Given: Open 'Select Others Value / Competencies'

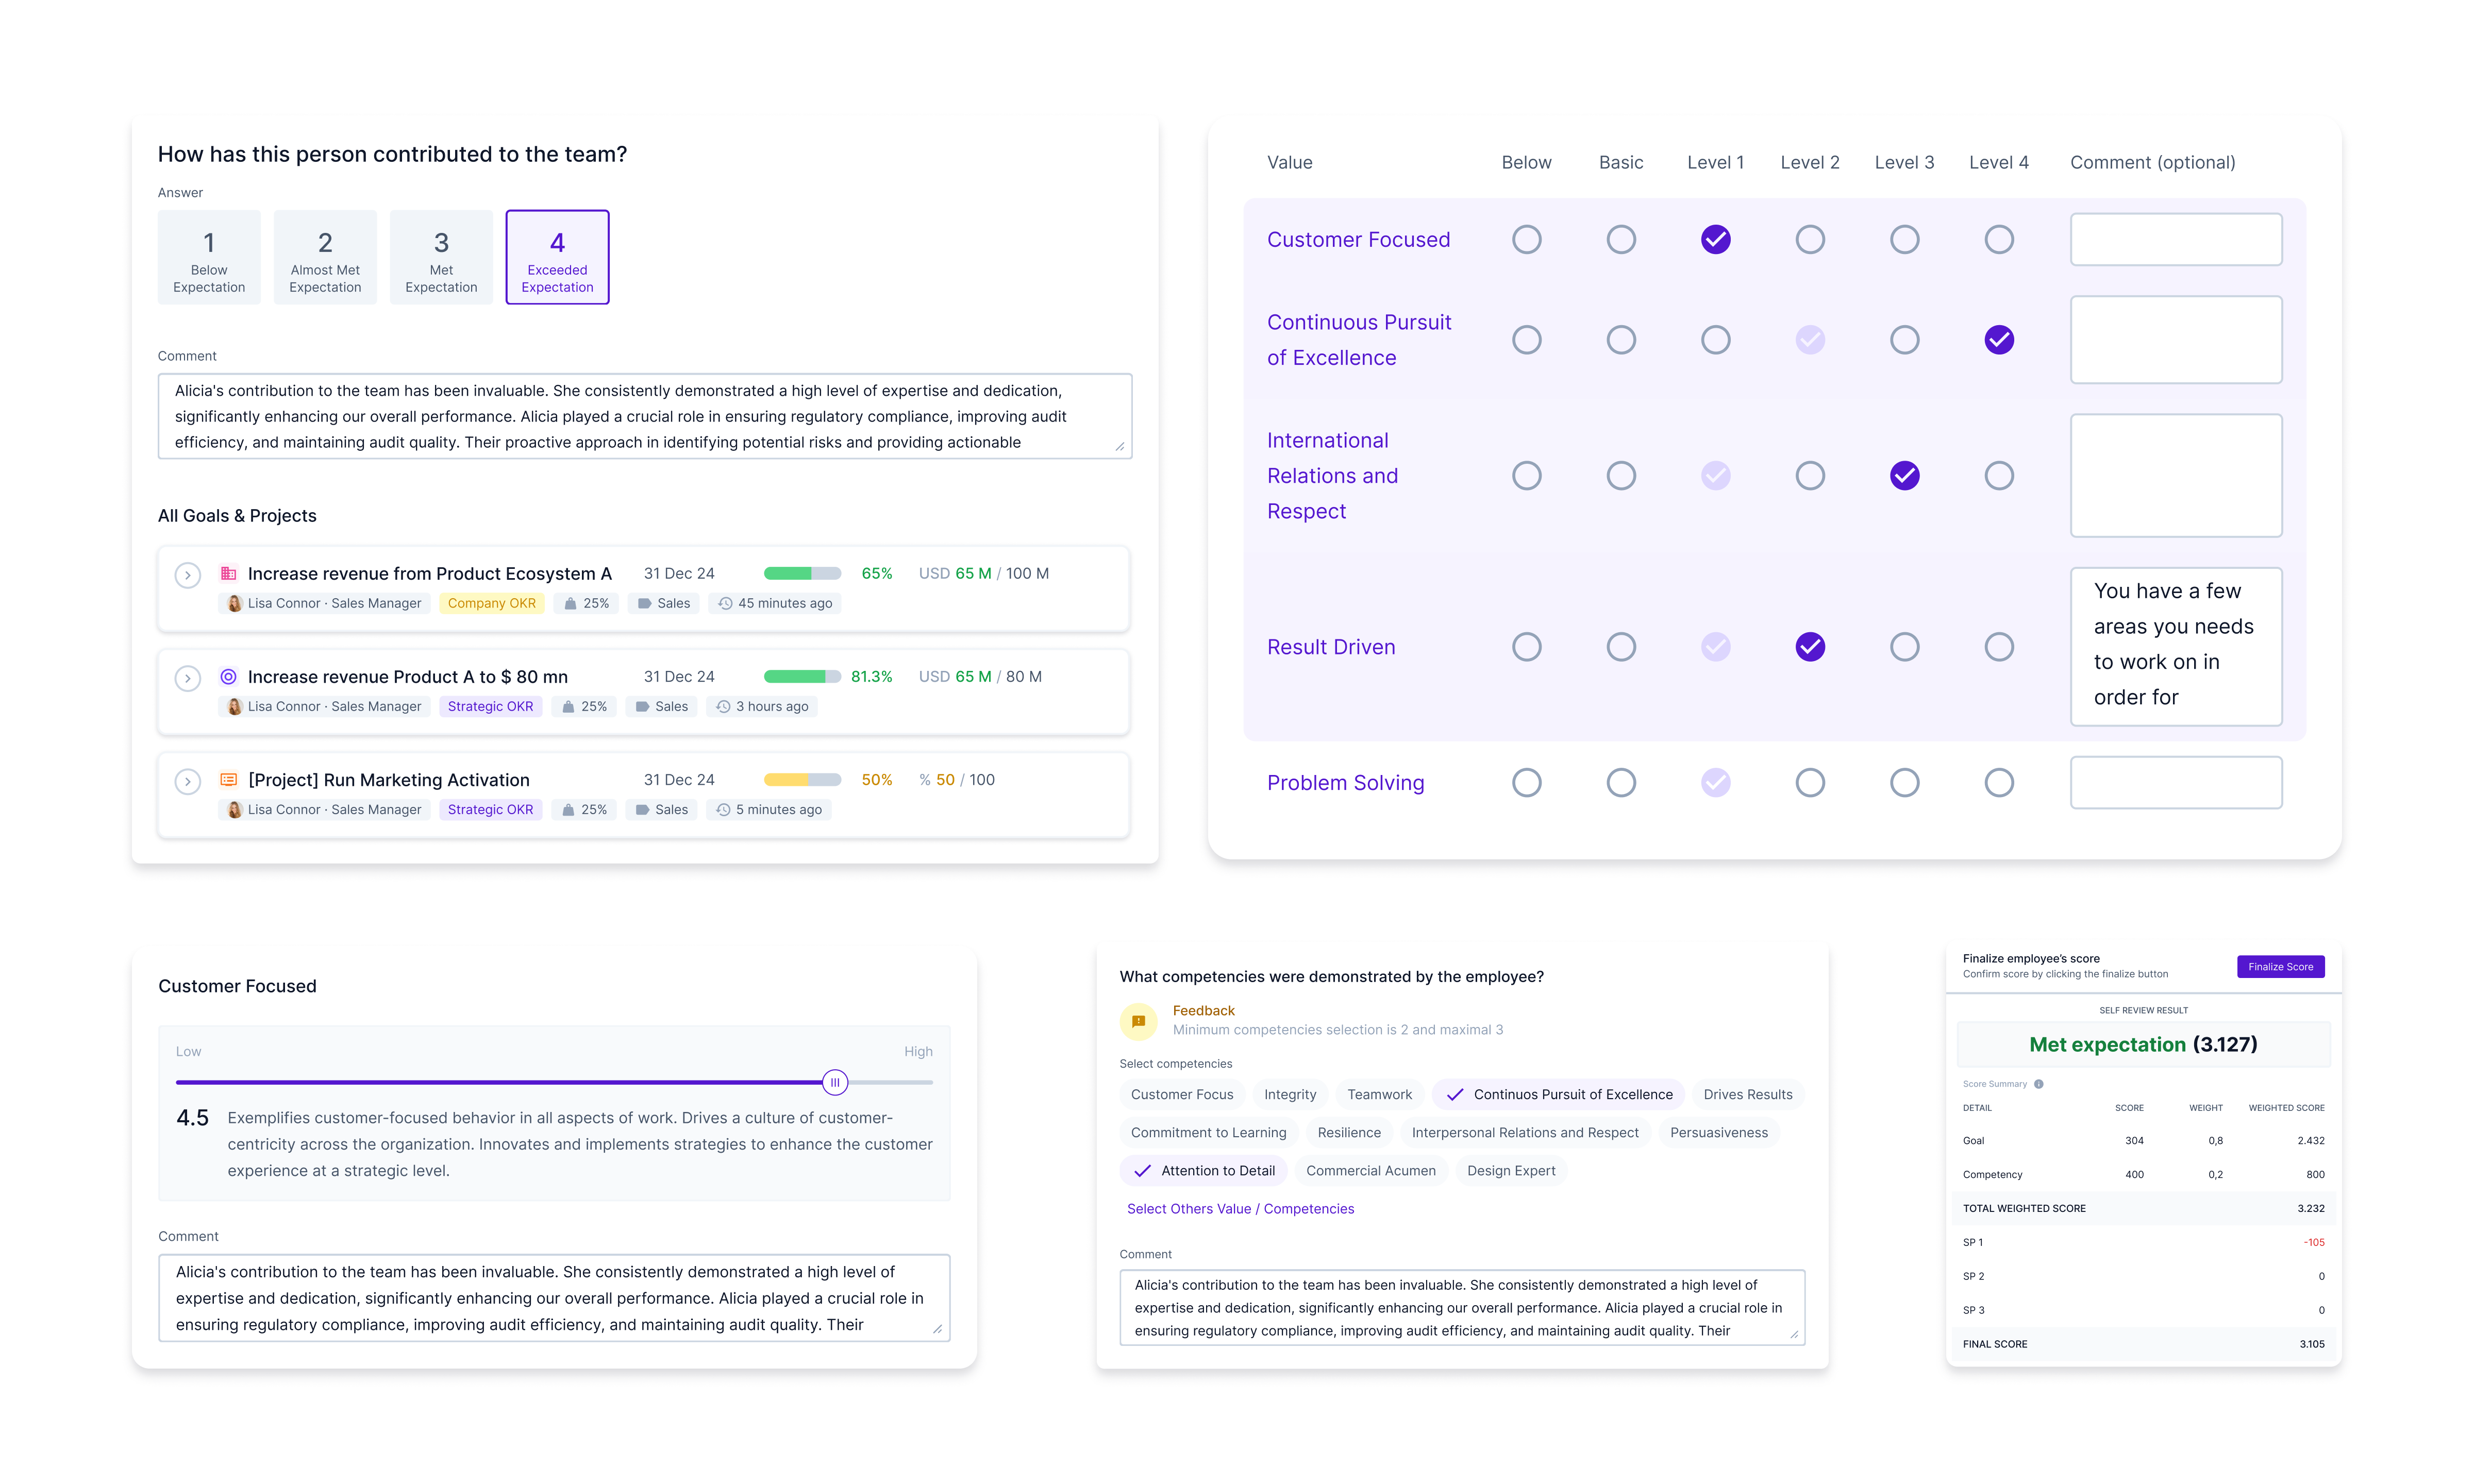Looking at the screenshot, I should point(1241,1208).
